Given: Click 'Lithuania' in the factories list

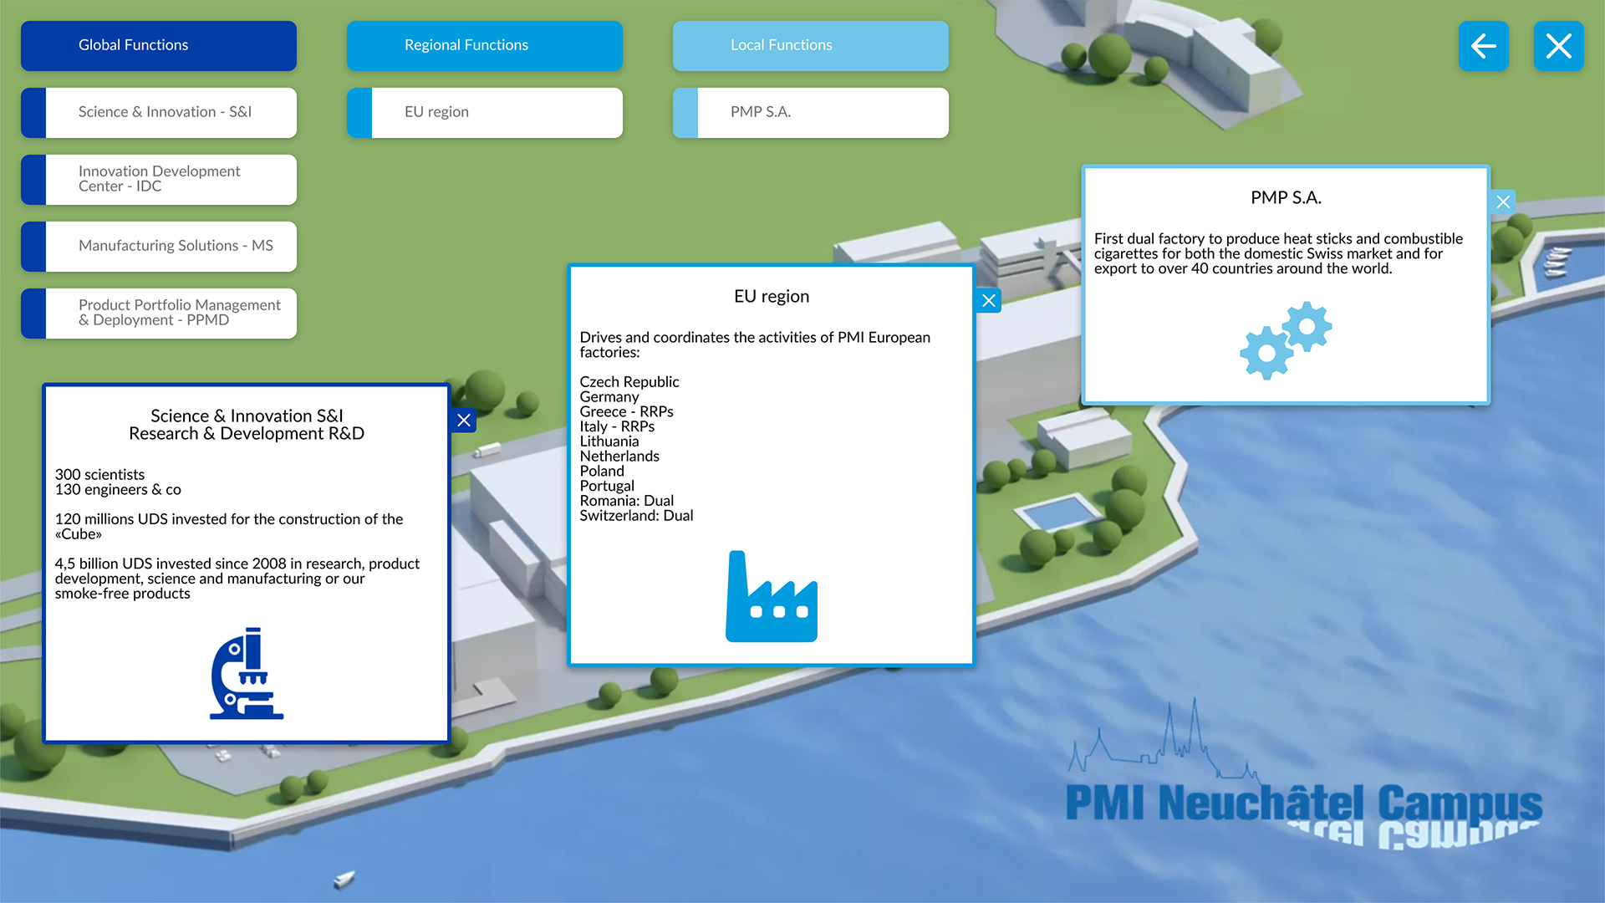Looking at the screenshot, I should pos(609,441).
